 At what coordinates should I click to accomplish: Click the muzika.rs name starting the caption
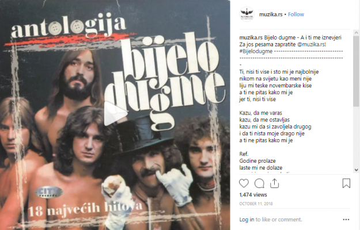tap(251, 37)
